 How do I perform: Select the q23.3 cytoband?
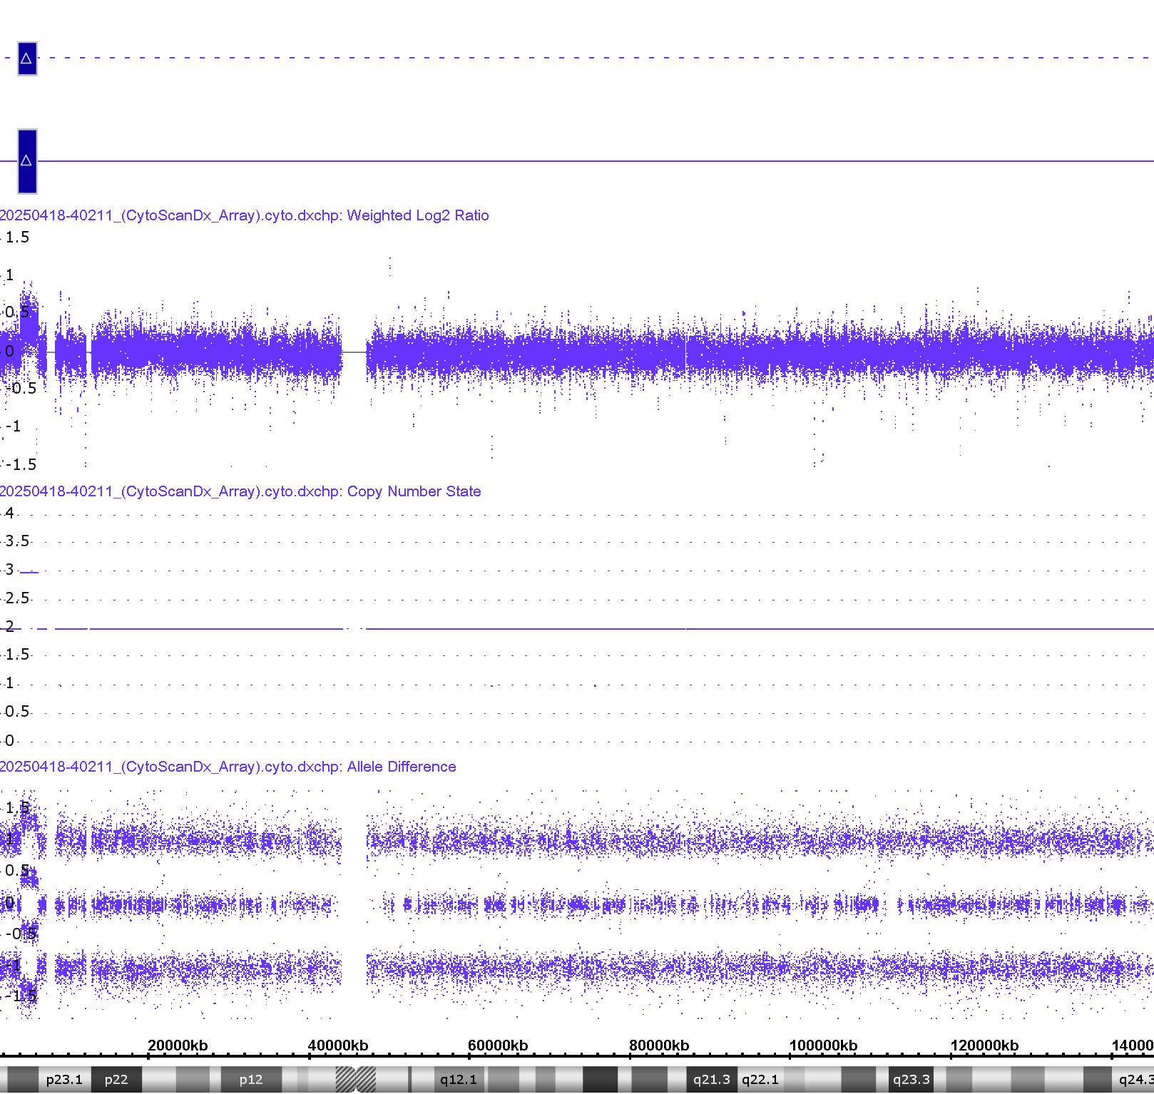pos(912,1080)
